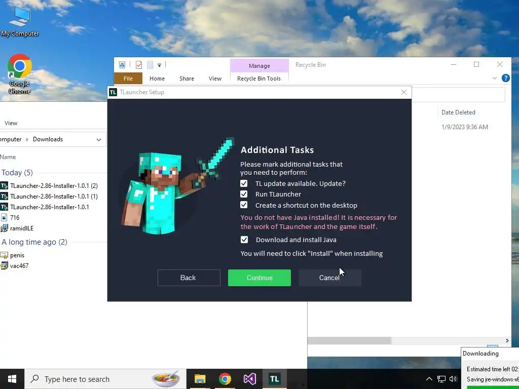This screenshot has width=519, height=389.
Task: Open network icon in system tray
Action: [x=441, y=379]
